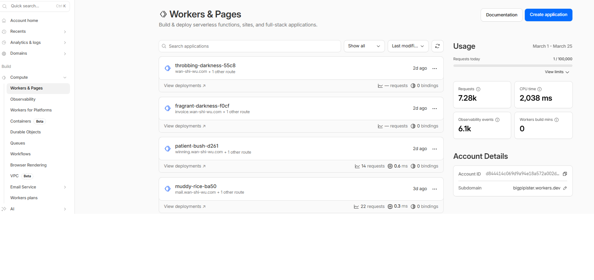Select Workers & Pages in sidebar

(x=38, y=88)
